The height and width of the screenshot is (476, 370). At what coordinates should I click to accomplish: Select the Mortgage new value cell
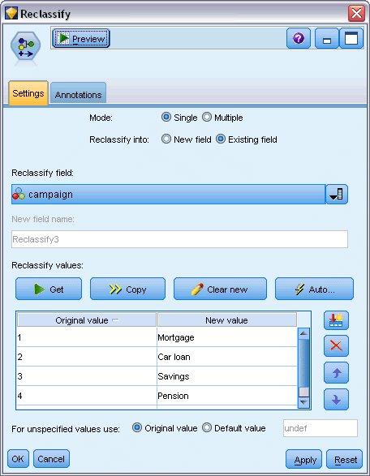tap(227, 337)
